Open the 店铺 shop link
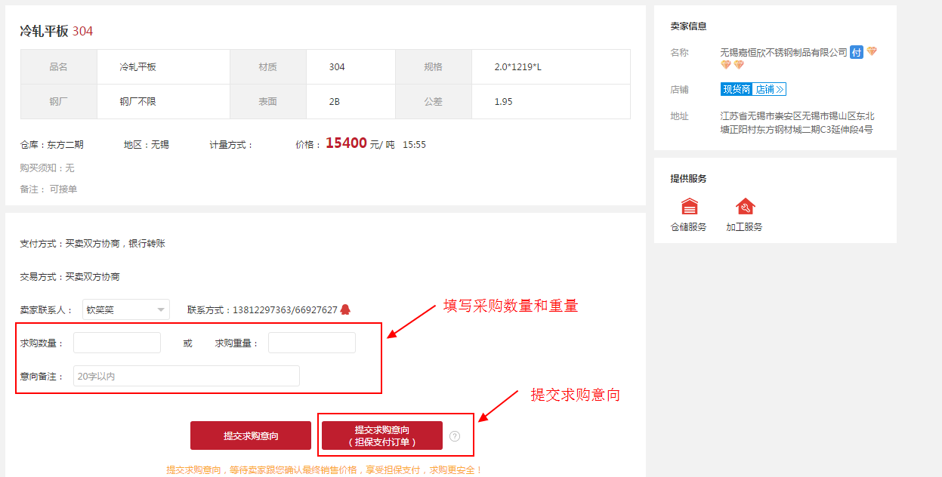 pos(770,90)
